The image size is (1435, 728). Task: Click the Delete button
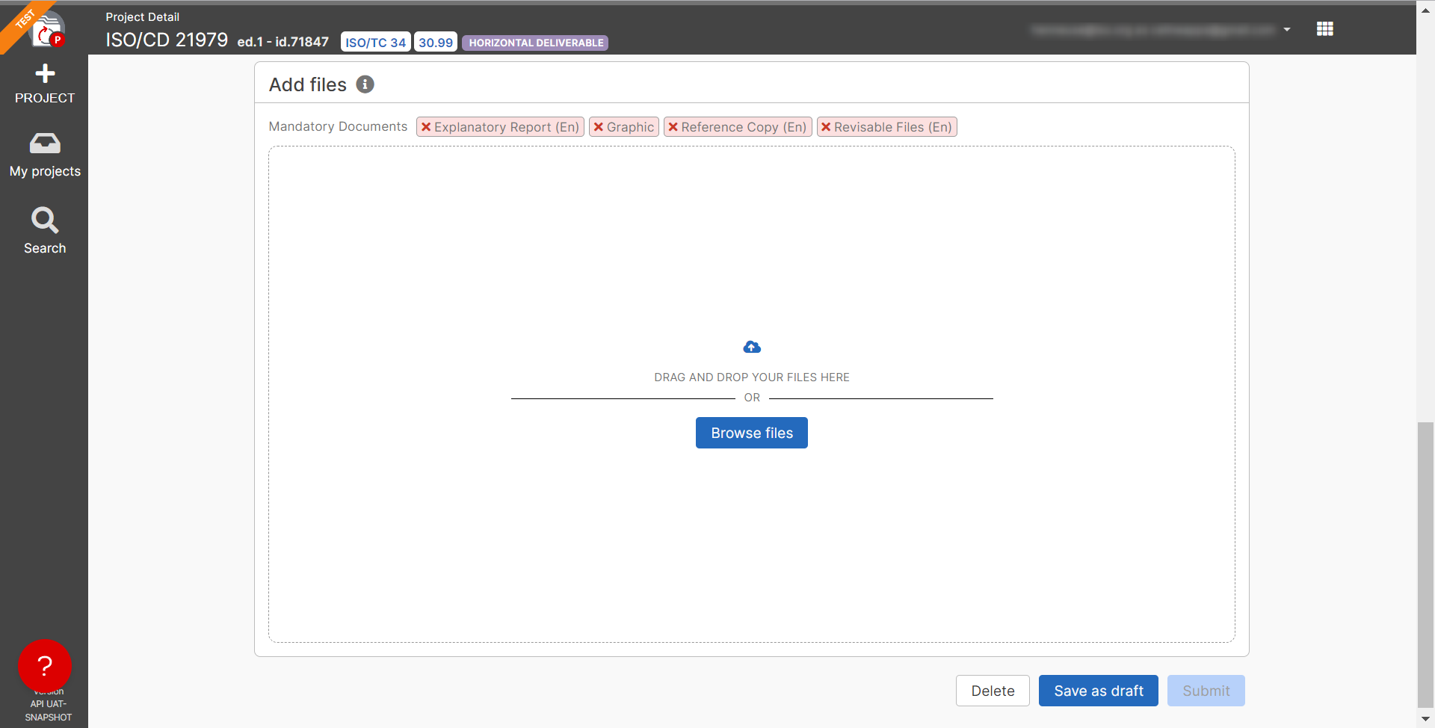[993, 691]
